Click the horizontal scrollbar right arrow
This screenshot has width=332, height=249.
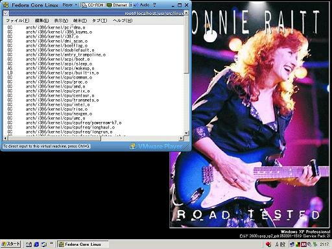click(181, 138)
